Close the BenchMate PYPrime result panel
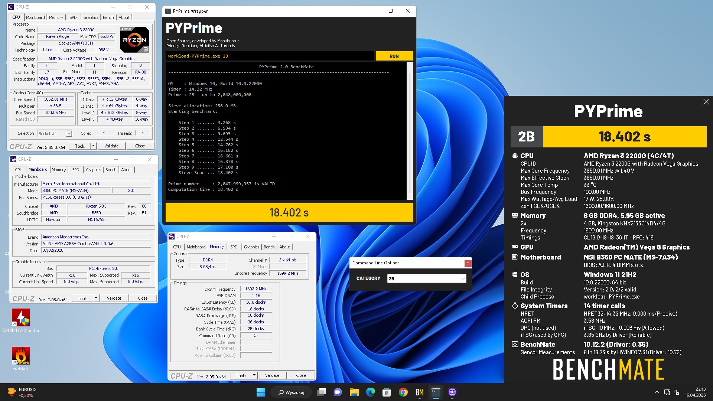 706,102
